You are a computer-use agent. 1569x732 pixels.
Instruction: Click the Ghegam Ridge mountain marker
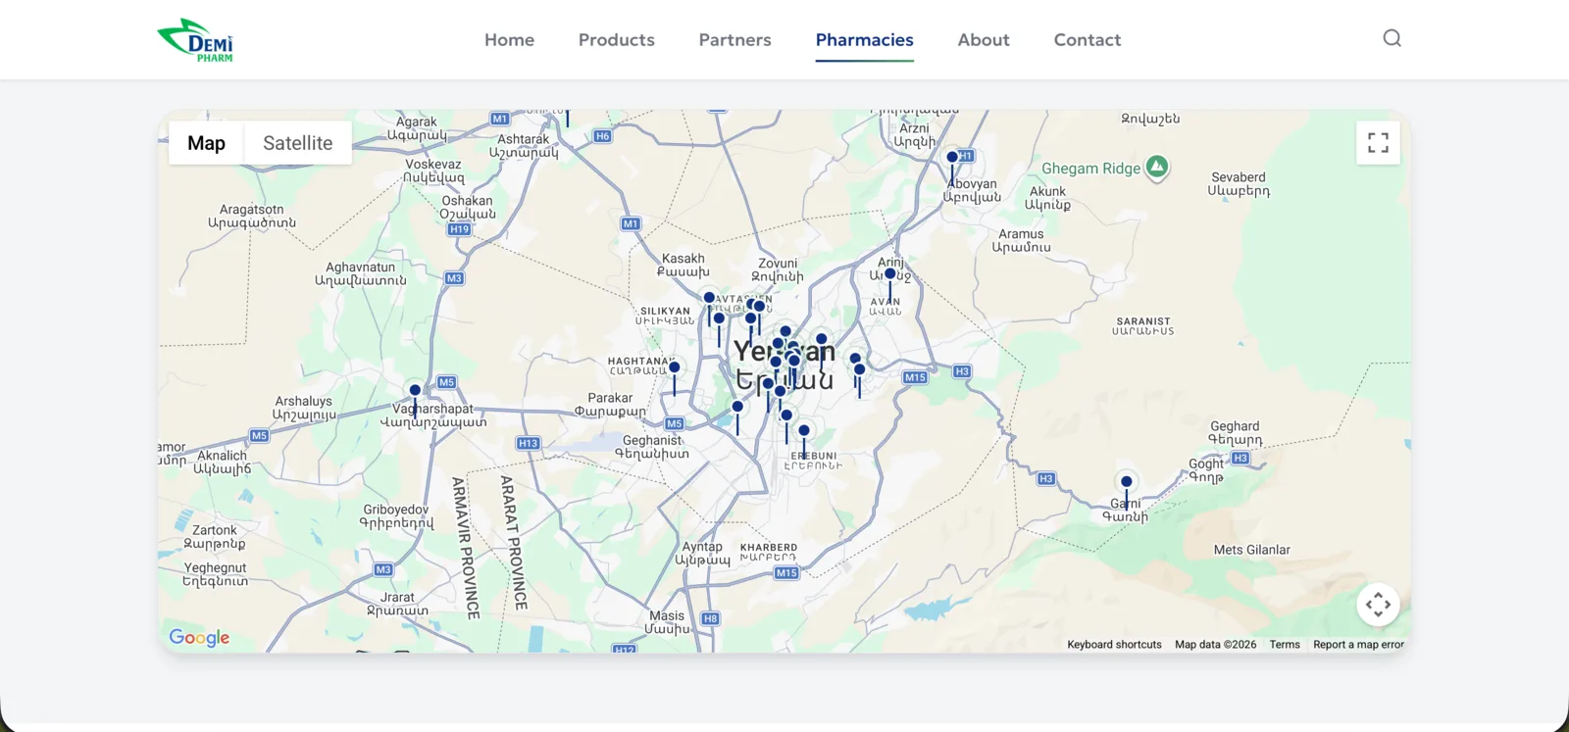pos(1157,167)
